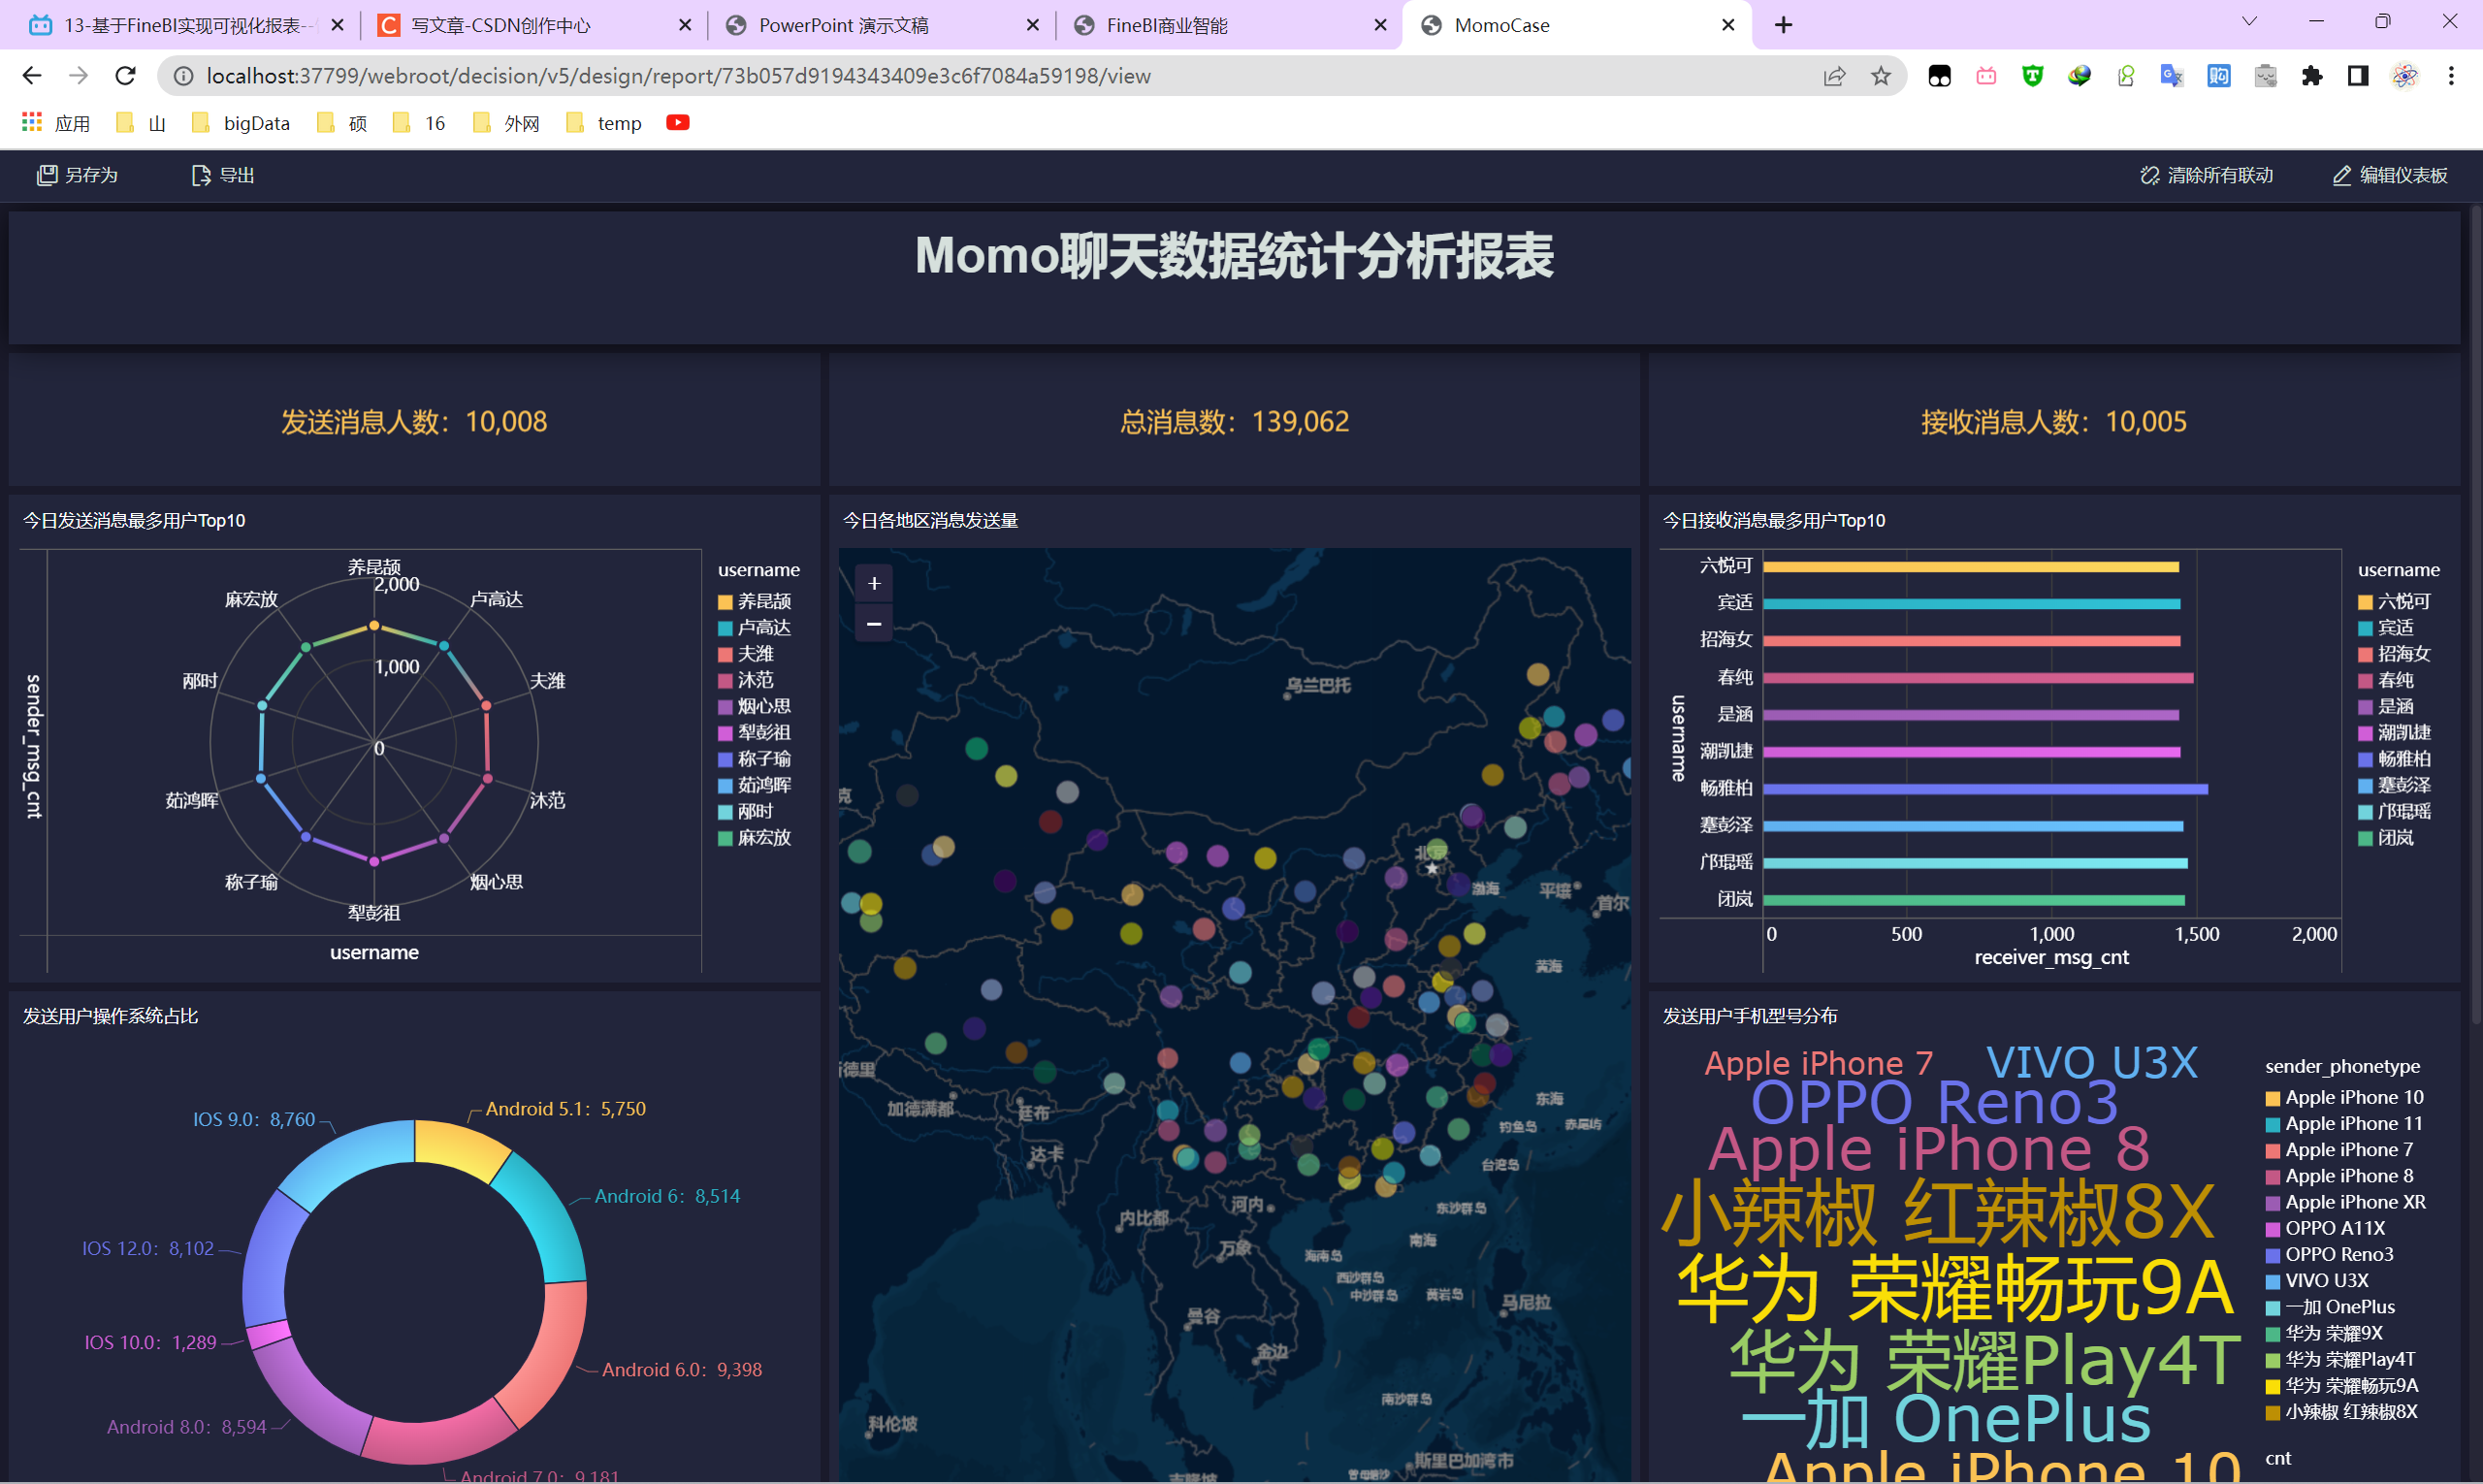Screen dimensions: 2483x1484
Task: Zoom out the map with minus button
Action: coord(873,624)
